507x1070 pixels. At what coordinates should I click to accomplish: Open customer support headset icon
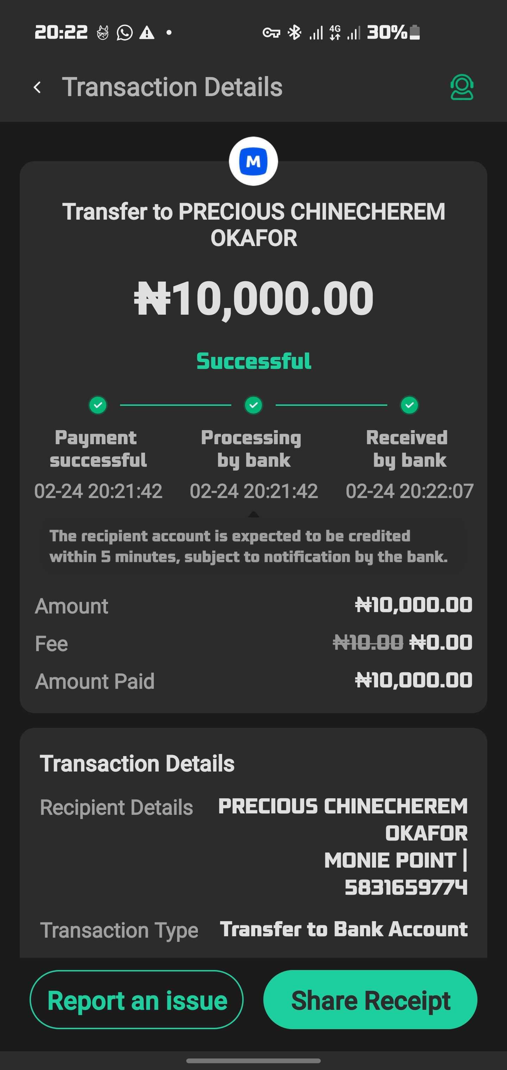(462, 87)
